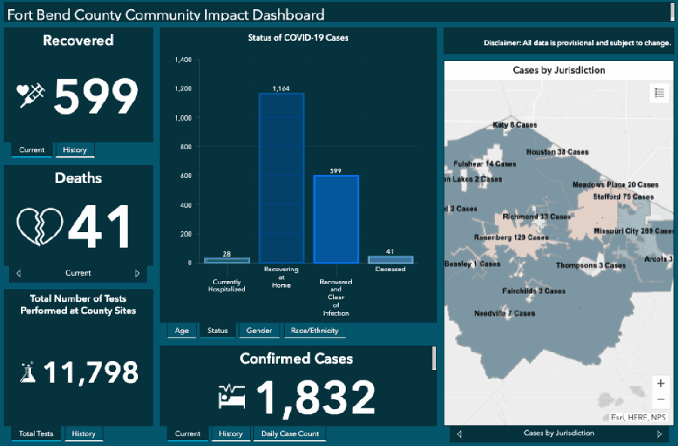Select Confirmed Cases Current tab
This screenshot has width=678, height=446.
click(x=188, y=433)
